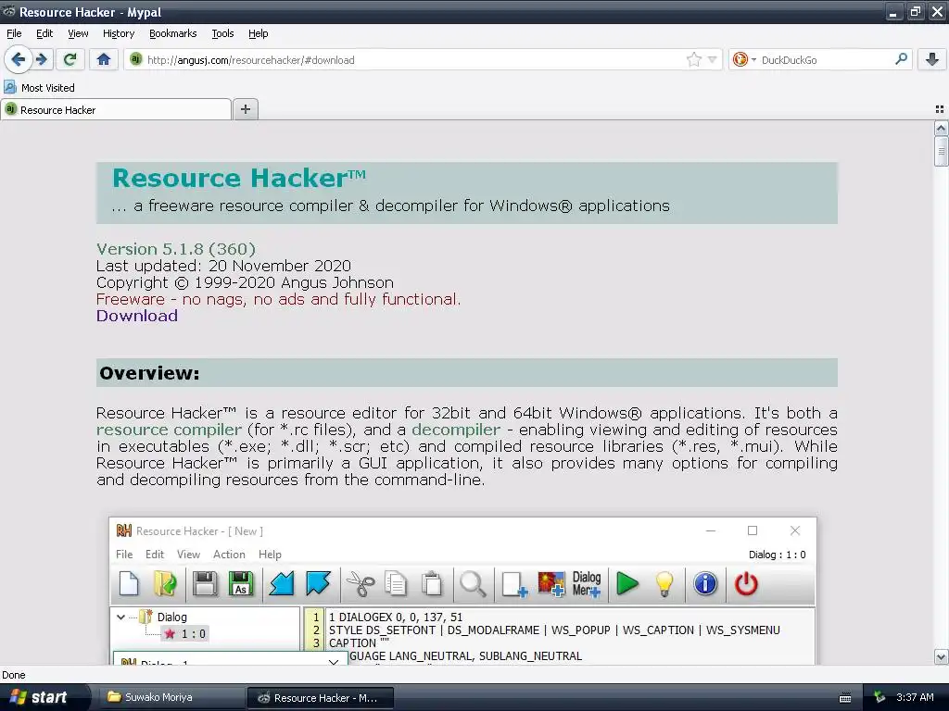Open the History menu
The height and width of the screenshot is (711, 949).
pos(119,33)
